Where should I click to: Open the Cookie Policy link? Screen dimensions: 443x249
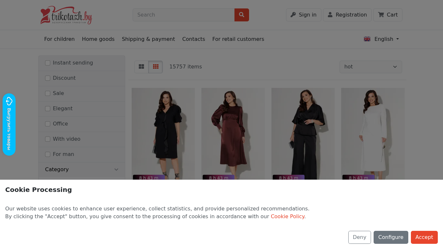[x=288, y=217]
